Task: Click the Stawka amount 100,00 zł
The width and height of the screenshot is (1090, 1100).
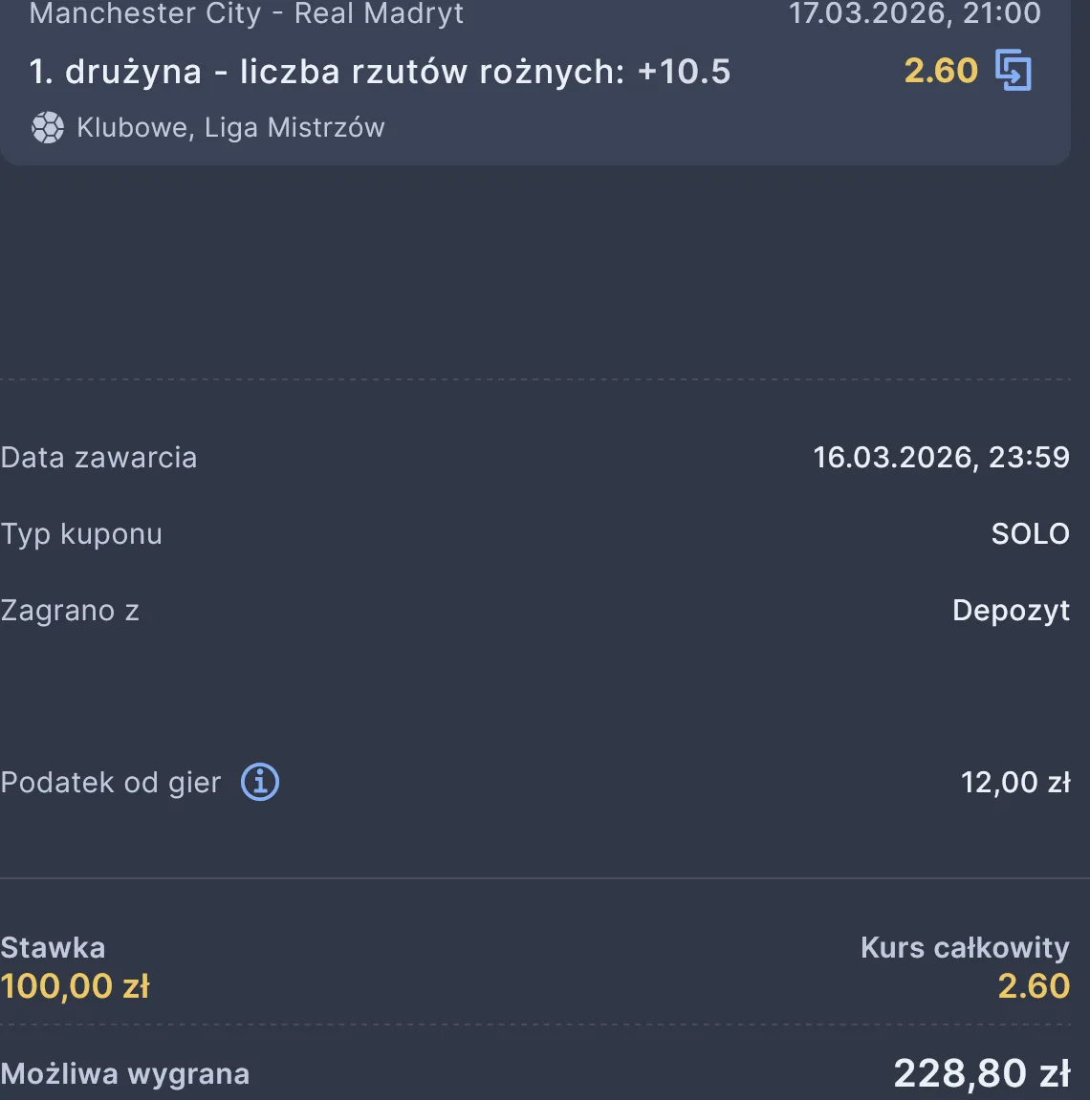Action: pyautogui.click(x=76, y=985)
